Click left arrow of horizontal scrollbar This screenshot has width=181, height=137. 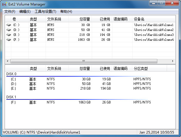[x=8, y=61]
